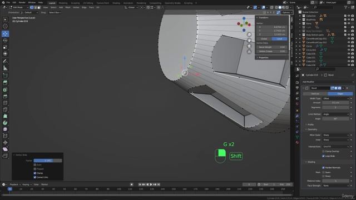Activate the Transform tool
The height and width of the screenshot is (200, 356).
pyautogui.click(x=5, y=54)
